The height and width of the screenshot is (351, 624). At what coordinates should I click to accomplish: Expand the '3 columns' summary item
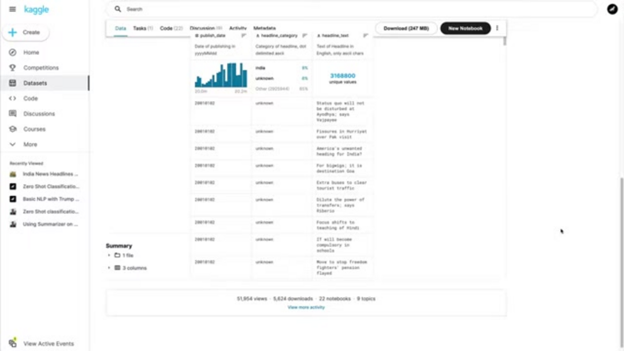tap(109, 268)
